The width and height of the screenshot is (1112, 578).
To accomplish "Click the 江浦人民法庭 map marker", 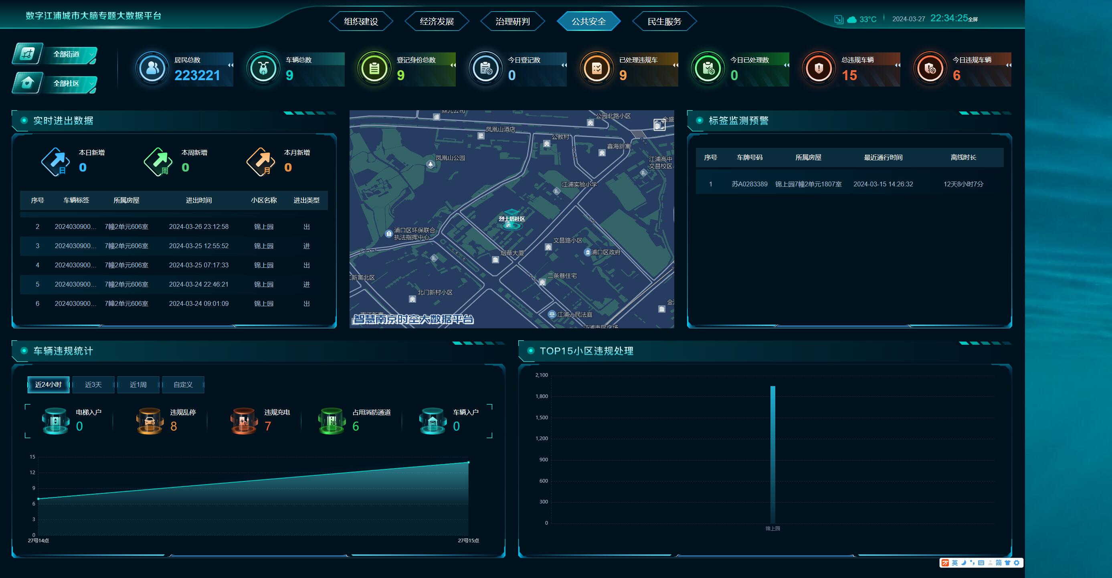I will [552, 314].
